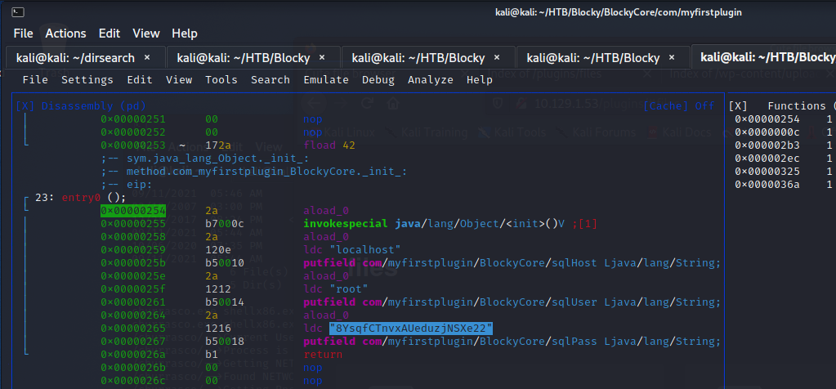Click the highlighted address 0x00000254
Viewport: 836px width, 389px height.
[132, 211]
